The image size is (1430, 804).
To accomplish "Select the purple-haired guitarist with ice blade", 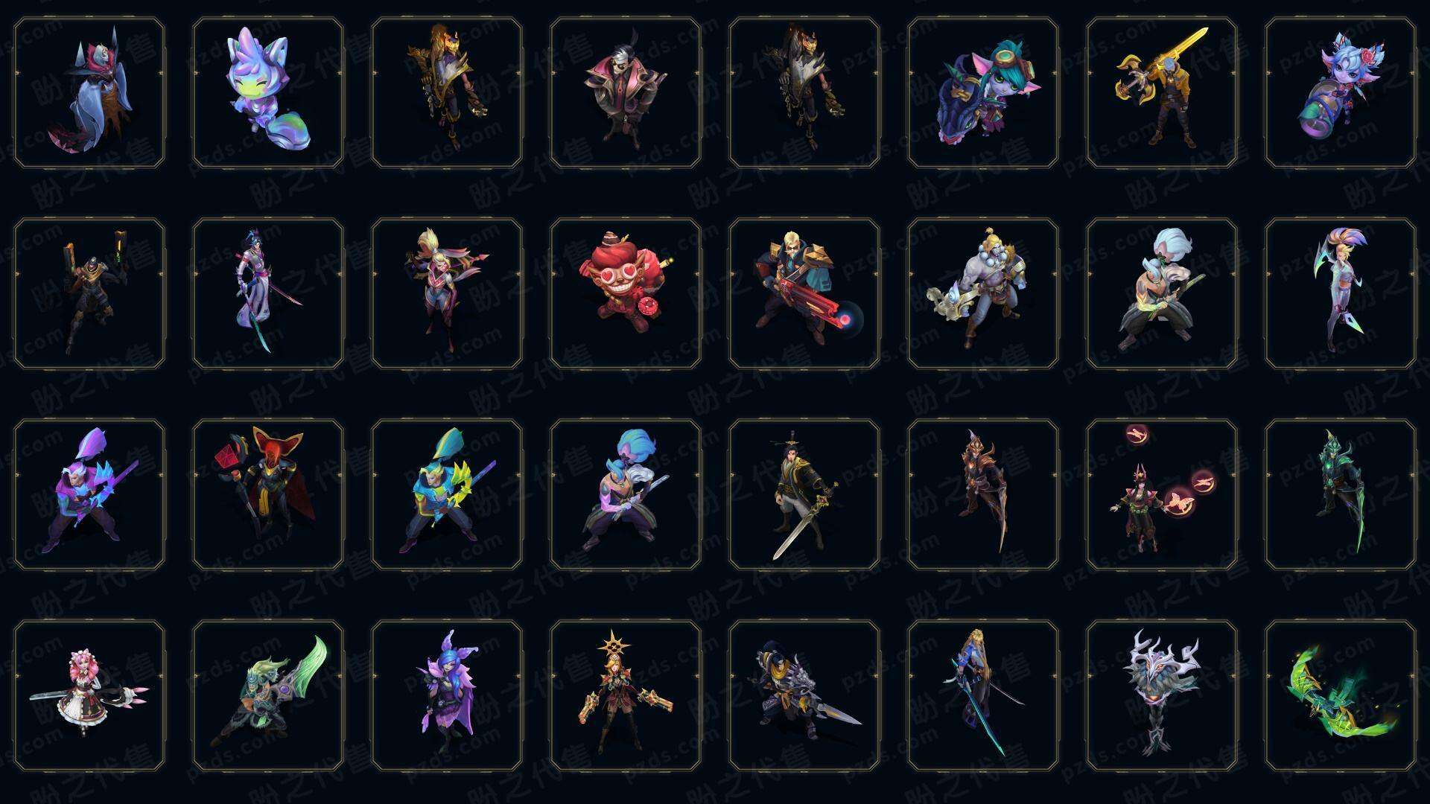I will pyautogui.click(x=89, y=494).
